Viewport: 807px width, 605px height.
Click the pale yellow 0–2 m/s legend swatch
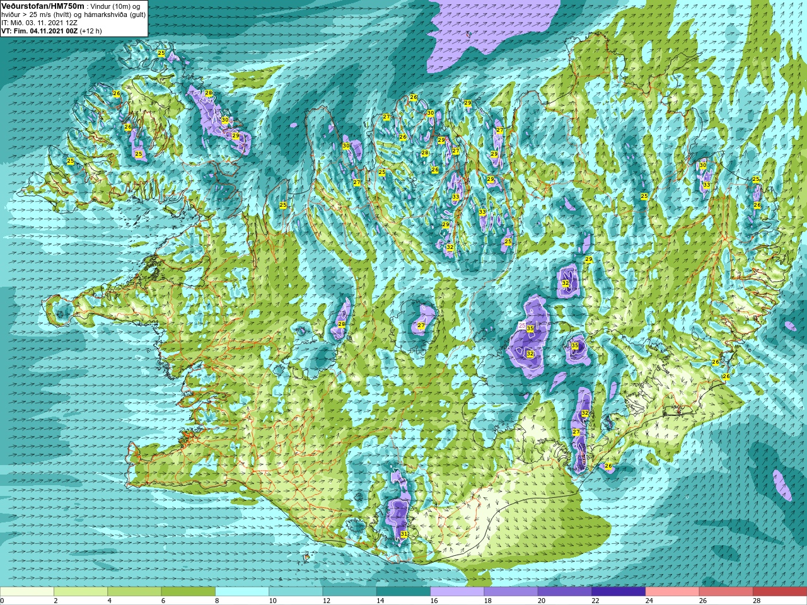(27, 592)
